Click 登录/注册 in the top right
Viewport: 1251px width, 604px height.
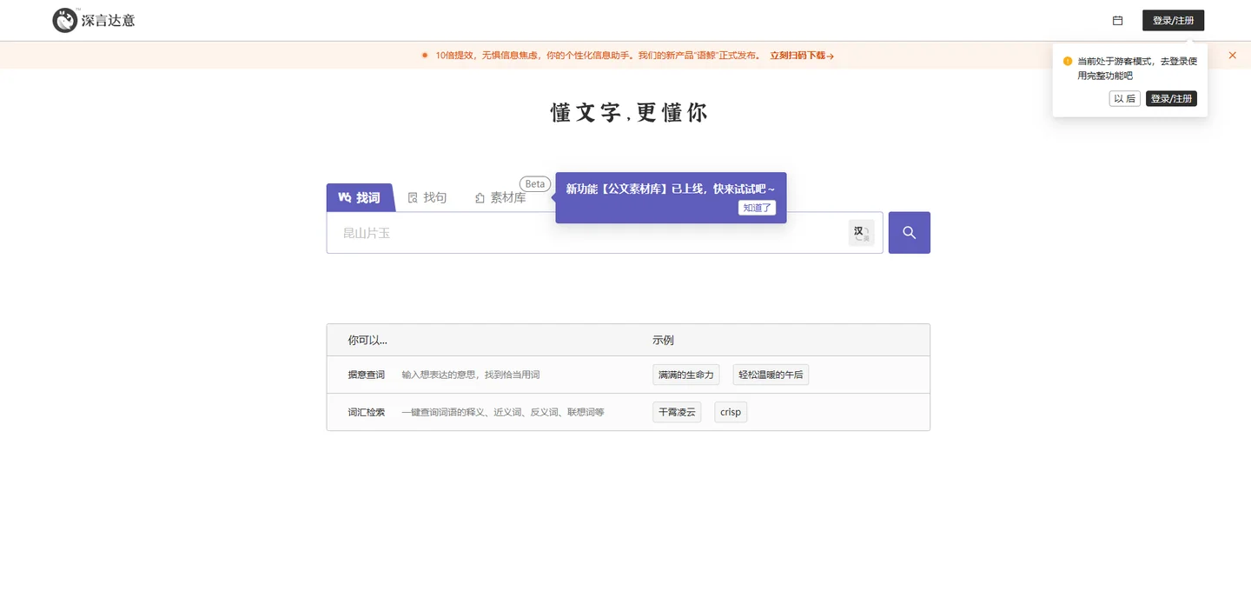tap(1173, 20)
